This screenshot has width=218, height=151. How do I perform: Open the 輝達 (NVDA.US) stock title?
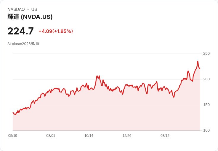[30, 17]
